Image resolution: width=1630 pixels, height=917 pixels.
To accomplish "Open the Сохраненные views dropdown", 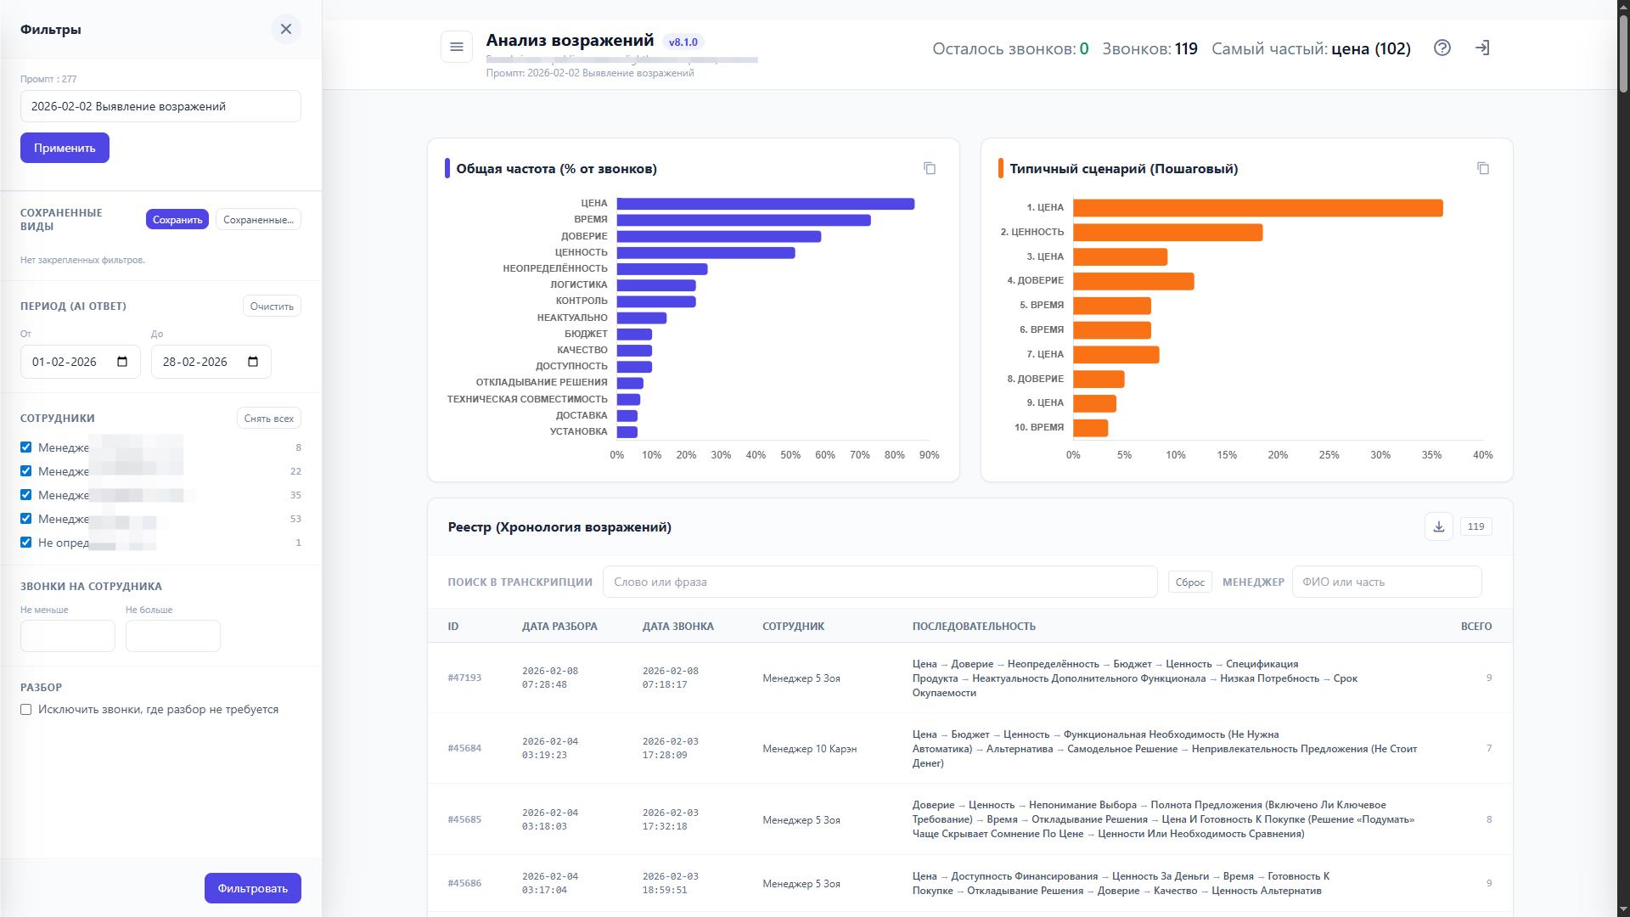I will click(x=258, y=220).
